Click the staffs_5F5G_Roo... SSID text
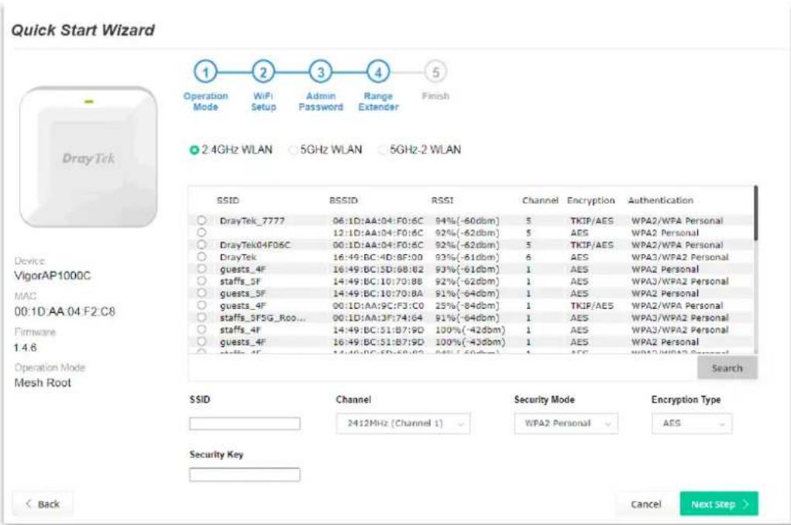 pyautogui.click(x=263, y=317)
